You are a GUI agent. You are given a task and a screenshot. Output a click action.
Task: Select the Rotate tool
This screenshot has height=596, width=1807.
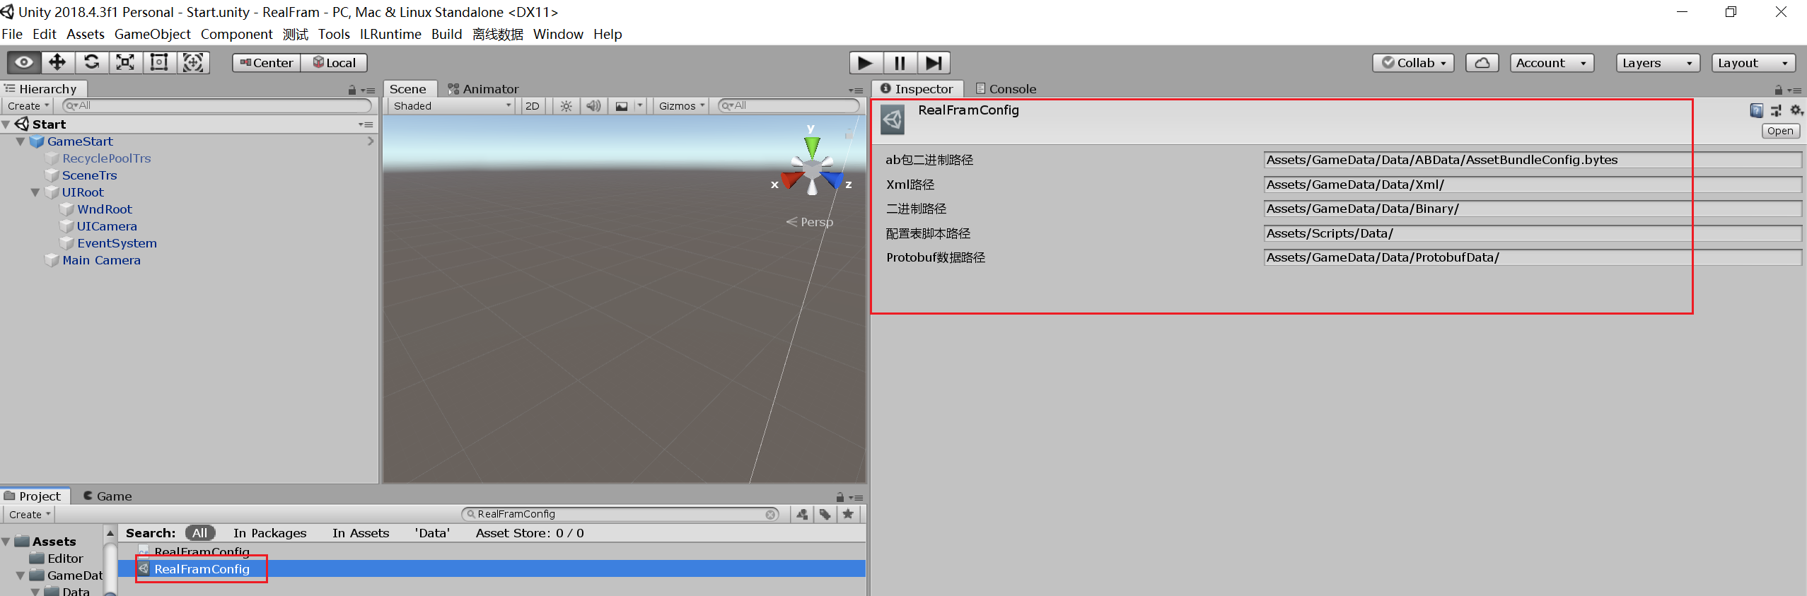click(91, 62)
